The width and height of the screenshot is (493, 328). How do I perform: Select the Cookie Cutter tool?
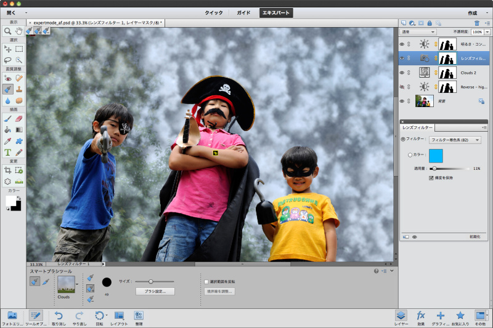coord(7,182)
